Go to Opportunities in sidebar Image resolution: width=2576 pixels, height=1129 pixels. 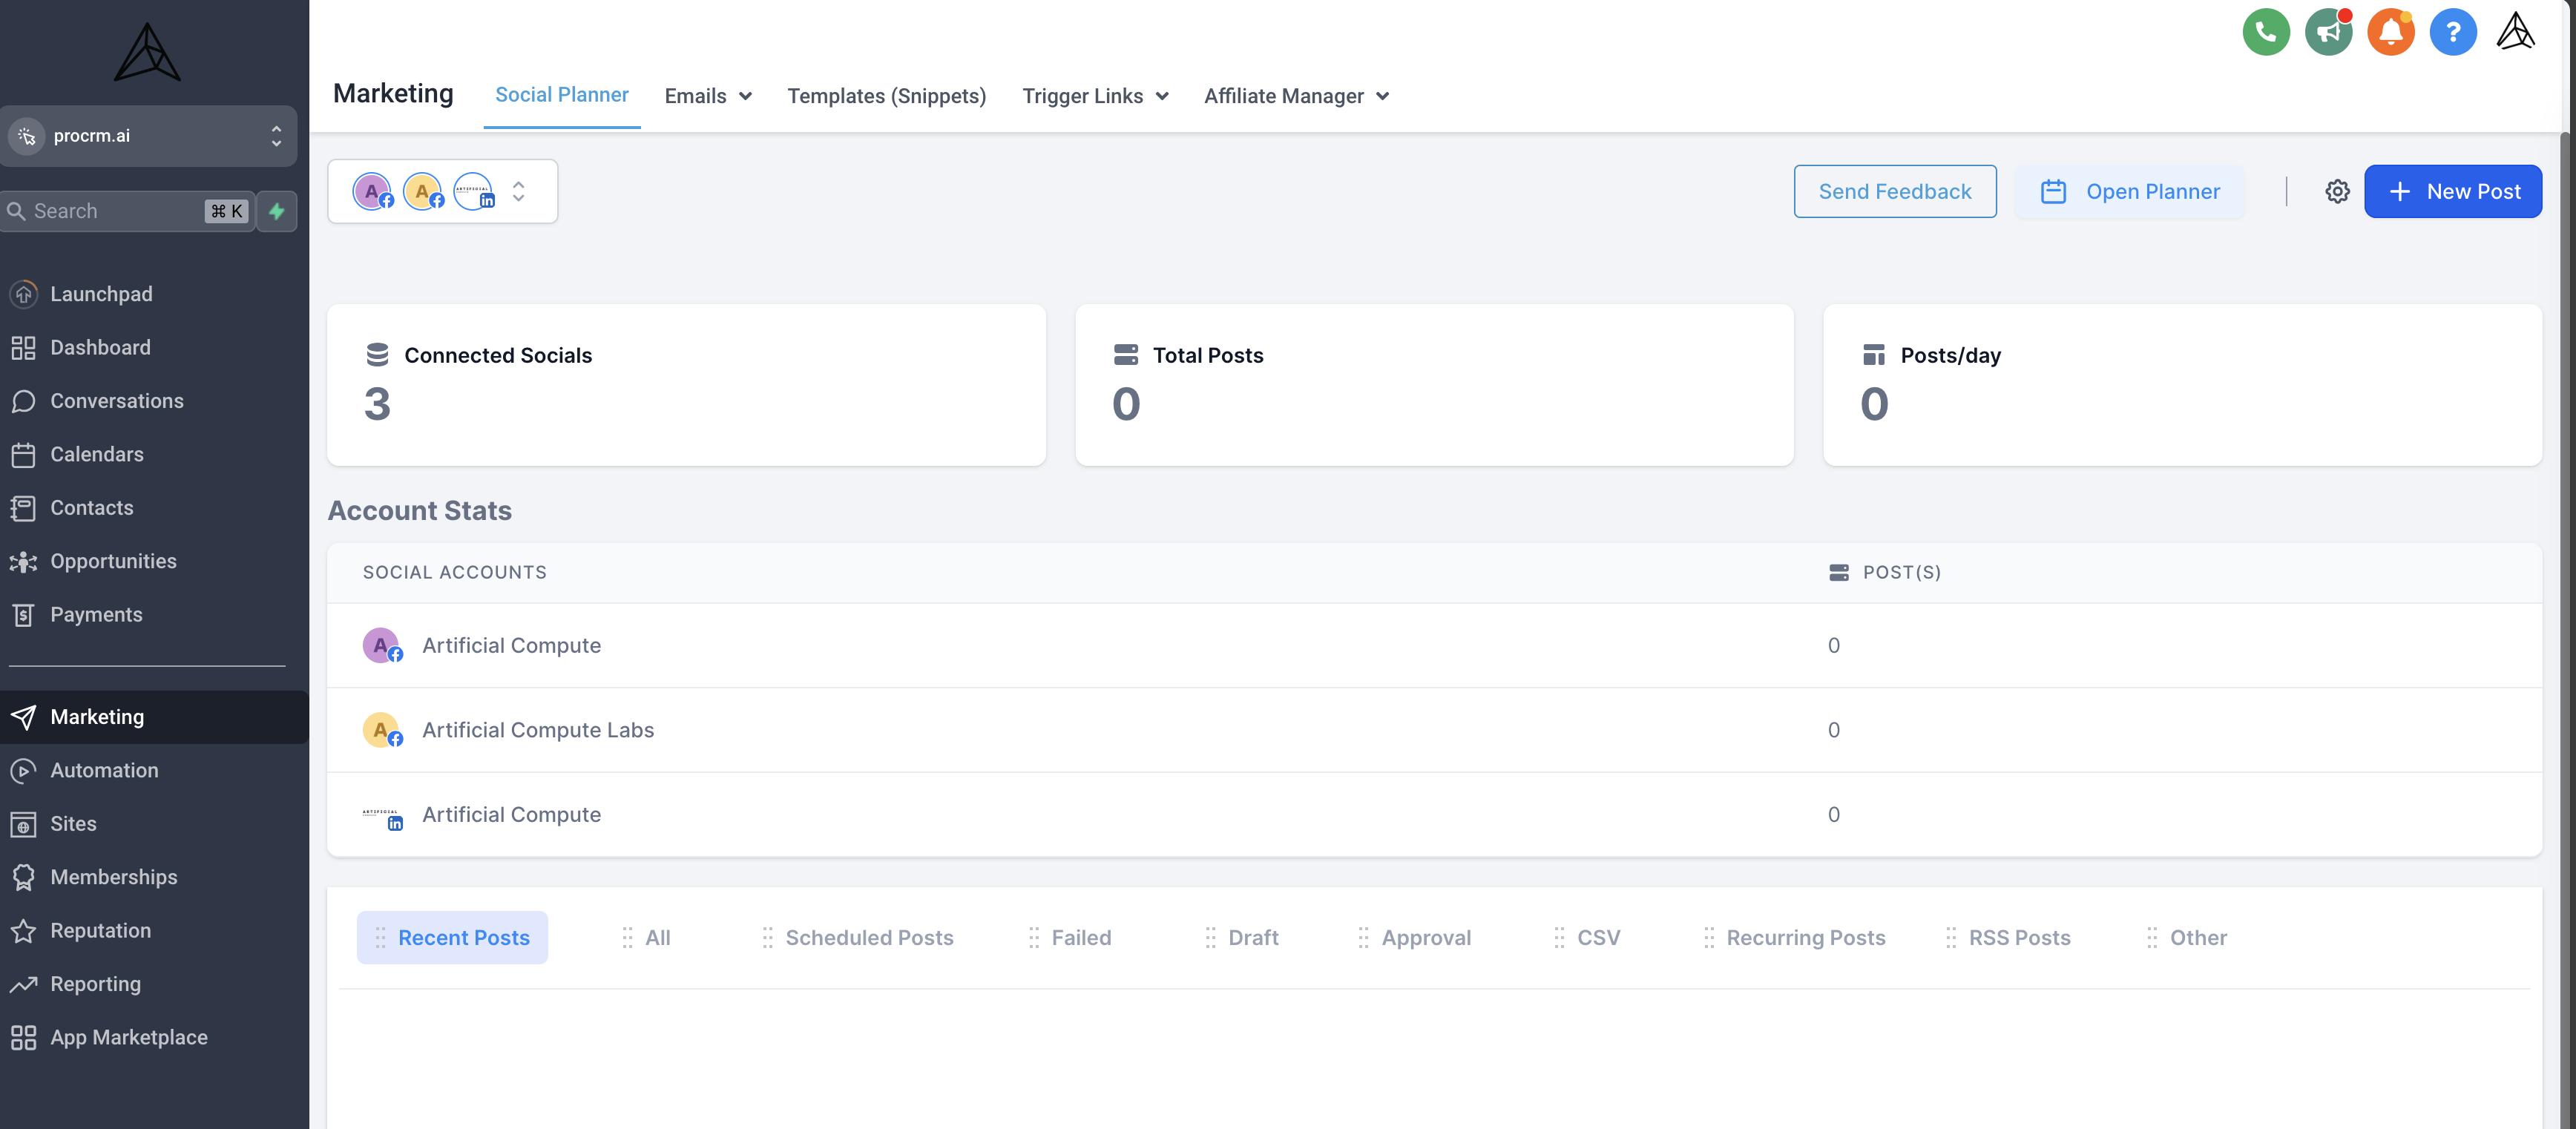coord(113,561)
